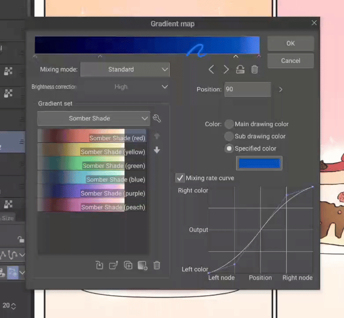Click the lock icon in the left panel
The image size is (344, 318).
pyautogui.click(x=21, y=239)
